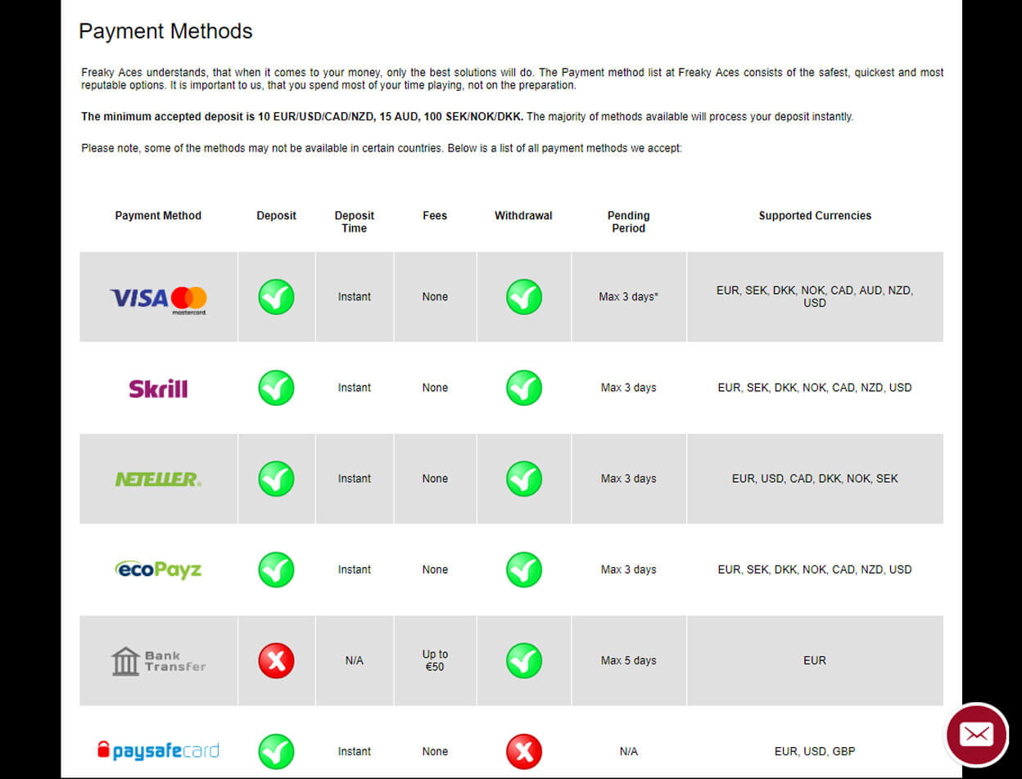1022x779 pixels.
Task: Click the Bank Transfer logo
Action: tap(158, 661)
